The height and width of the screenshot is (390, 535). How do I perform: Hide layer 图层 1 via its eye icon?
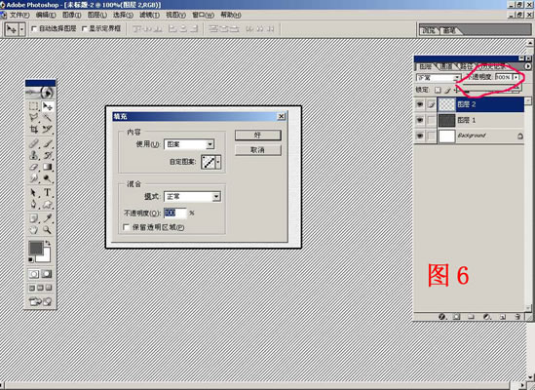click(x=420, y=120)
